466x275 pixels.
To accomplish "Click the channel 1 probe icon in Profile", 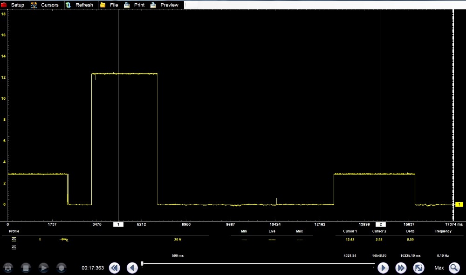I will pyautogui.click(x=64, y=239).
